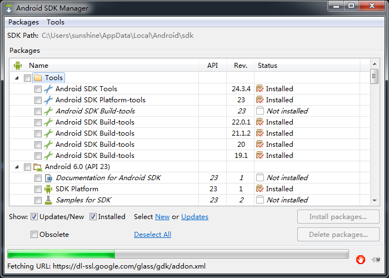
Task: Collapse the Tools tree group
Action: (17, 78)
